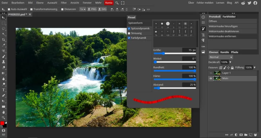The width and height of the screenshot is (261, 138).
Task: Click the delete layer trash icon
Action: coord(255,135)
